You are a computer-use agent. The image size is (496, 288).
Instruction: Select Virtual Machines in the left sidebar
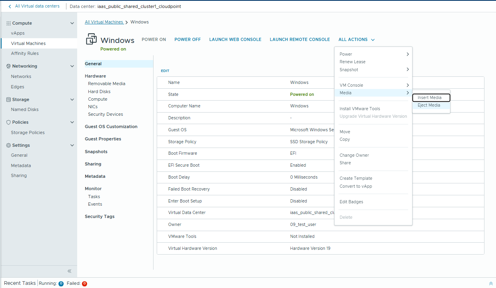click(28, 43)
